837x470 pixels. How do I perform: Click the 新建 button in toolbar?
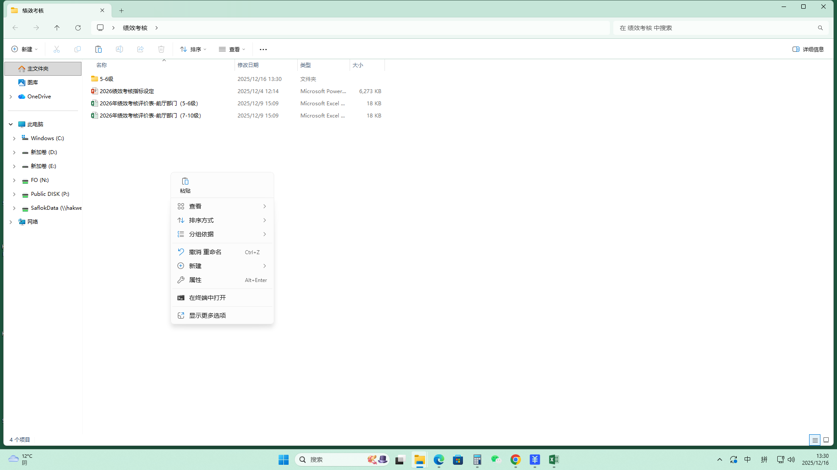tap(24, 49)
